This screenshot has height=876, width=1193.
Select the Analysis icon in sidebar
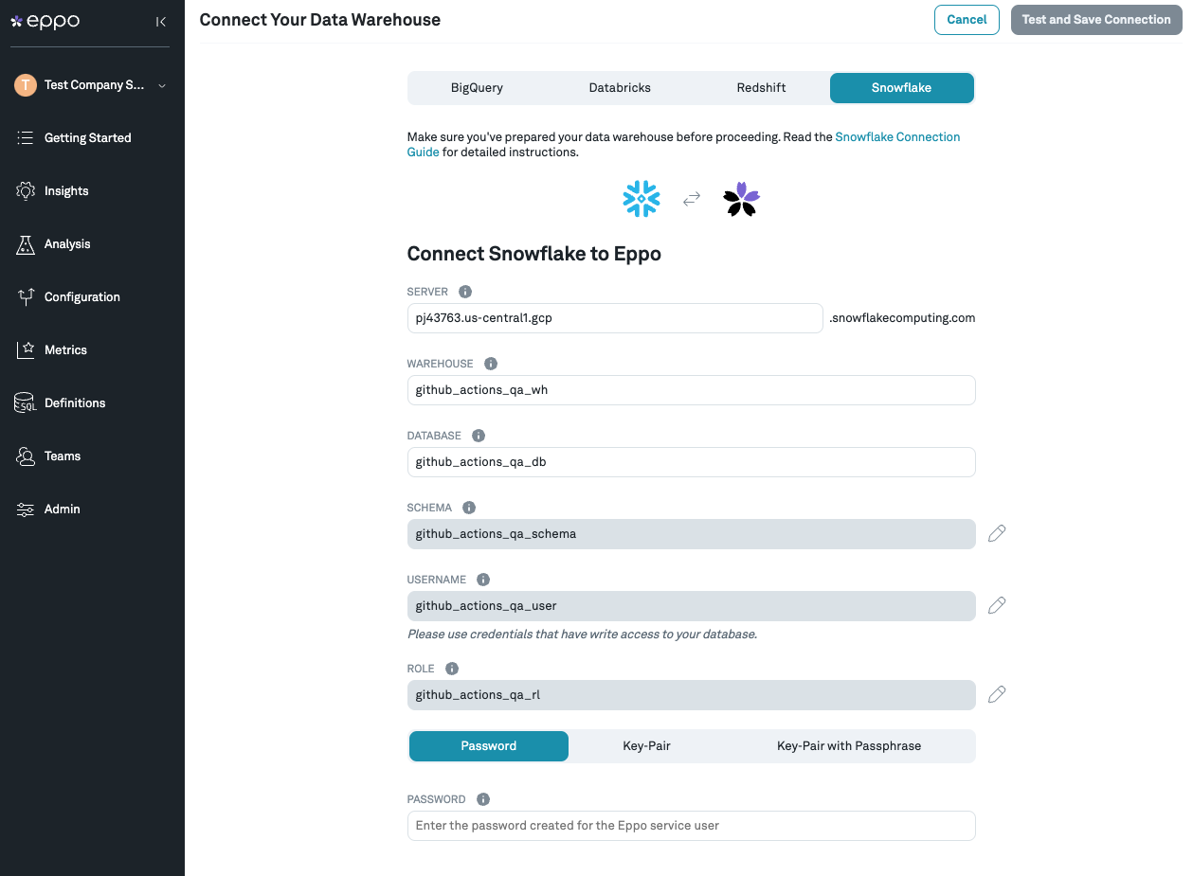click(25, 243)
